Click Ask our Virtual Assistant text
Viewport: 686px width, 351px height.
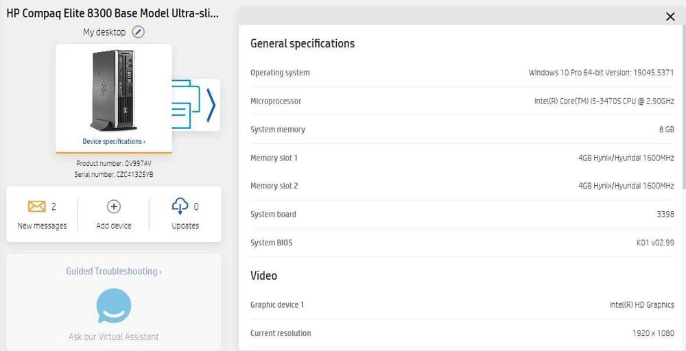click(114, 337)
